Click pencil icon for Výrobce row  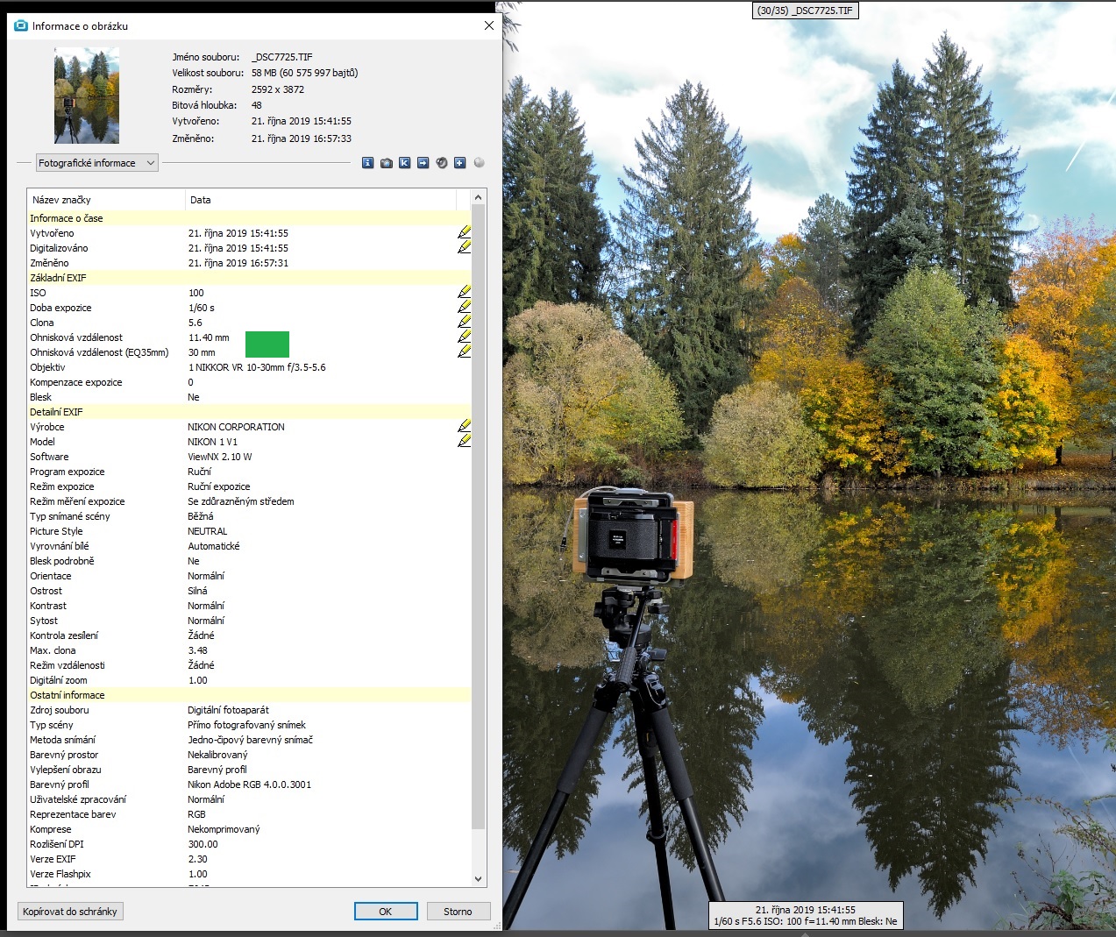pyautogui.click(x=464, y=426)
